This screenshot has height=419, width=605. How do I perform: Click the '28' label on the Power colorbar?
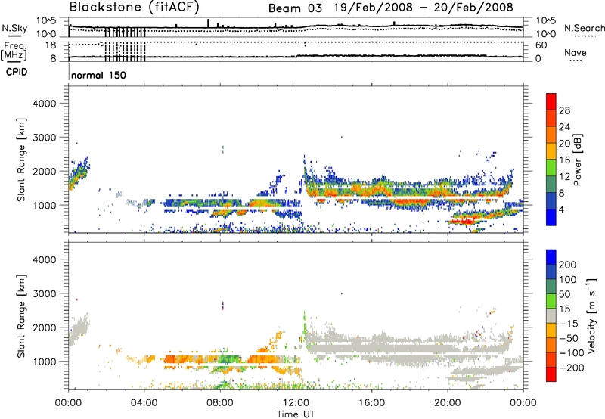pos(564,110)
